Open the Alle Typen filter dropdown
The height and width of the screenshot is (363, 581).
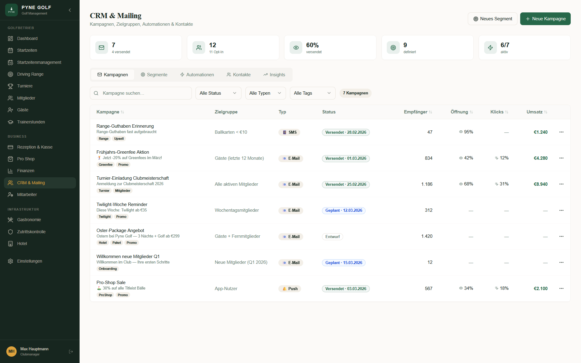tap(265, 93)
